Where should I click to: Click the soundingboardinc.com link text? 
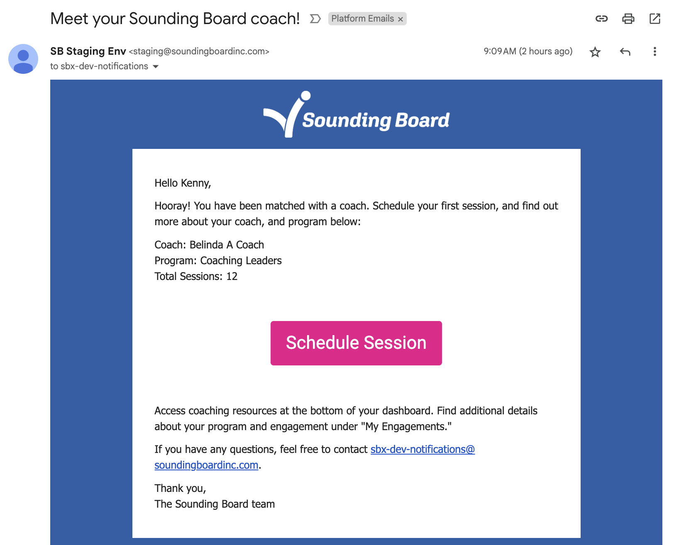coord(206,465)
